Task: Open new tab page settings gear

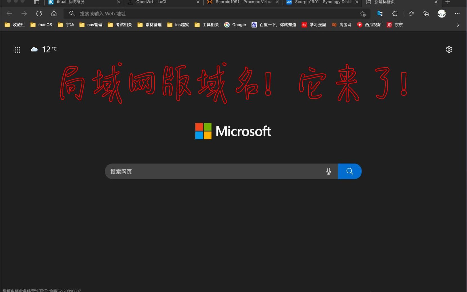Action: point(449,50)
